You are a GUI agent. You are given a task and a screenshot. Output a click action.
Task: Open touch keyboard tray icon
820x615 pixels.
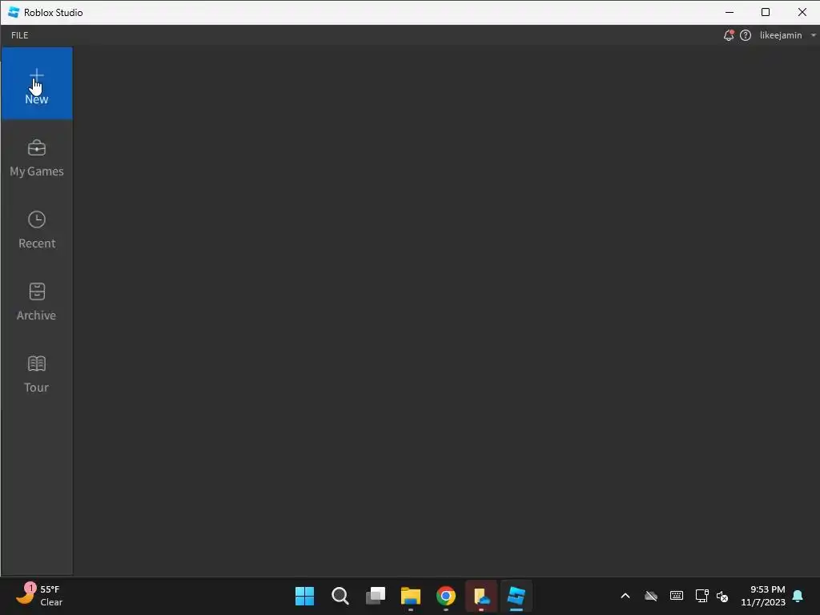676,596
